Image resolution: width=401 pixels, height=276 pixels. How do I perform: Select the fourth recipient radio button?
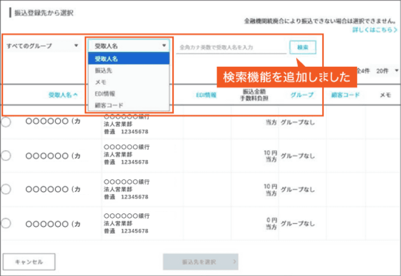point(6,223)
